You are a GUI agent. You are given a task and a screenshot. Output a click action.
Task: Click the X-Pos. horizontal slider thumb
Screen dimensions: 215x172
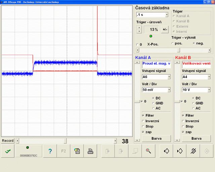pos(179,50)
